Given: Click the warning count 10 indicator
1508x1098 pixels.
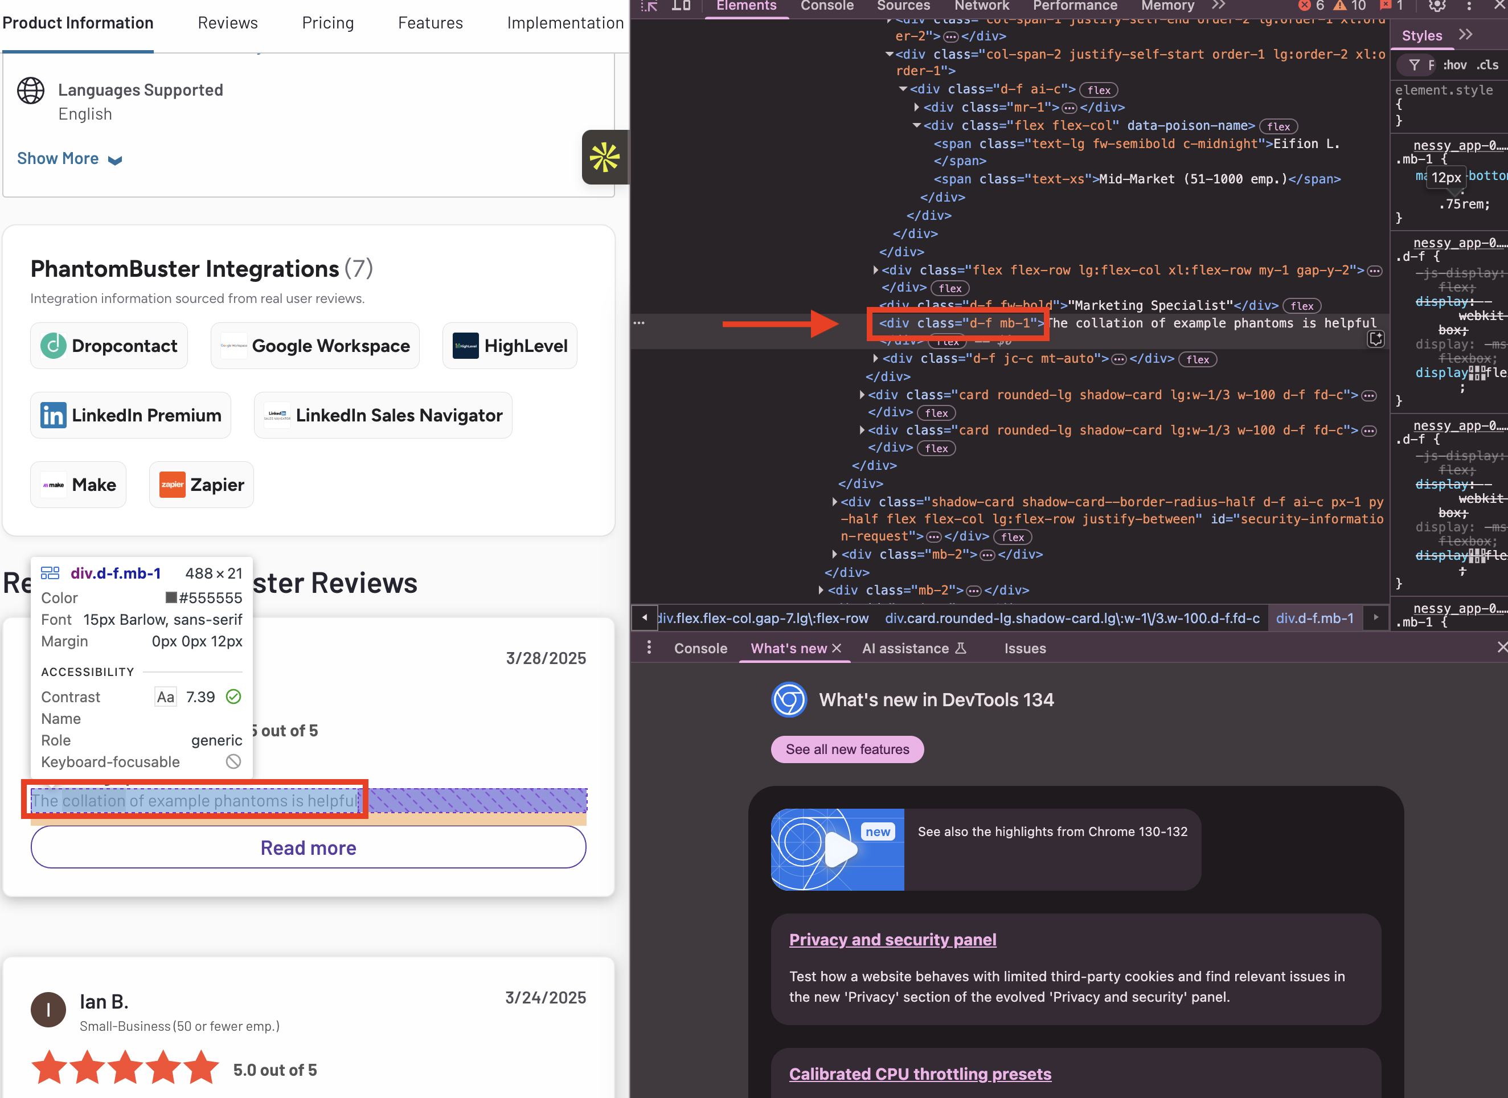Looking at the screenshot, I should tap(1350, 6).
